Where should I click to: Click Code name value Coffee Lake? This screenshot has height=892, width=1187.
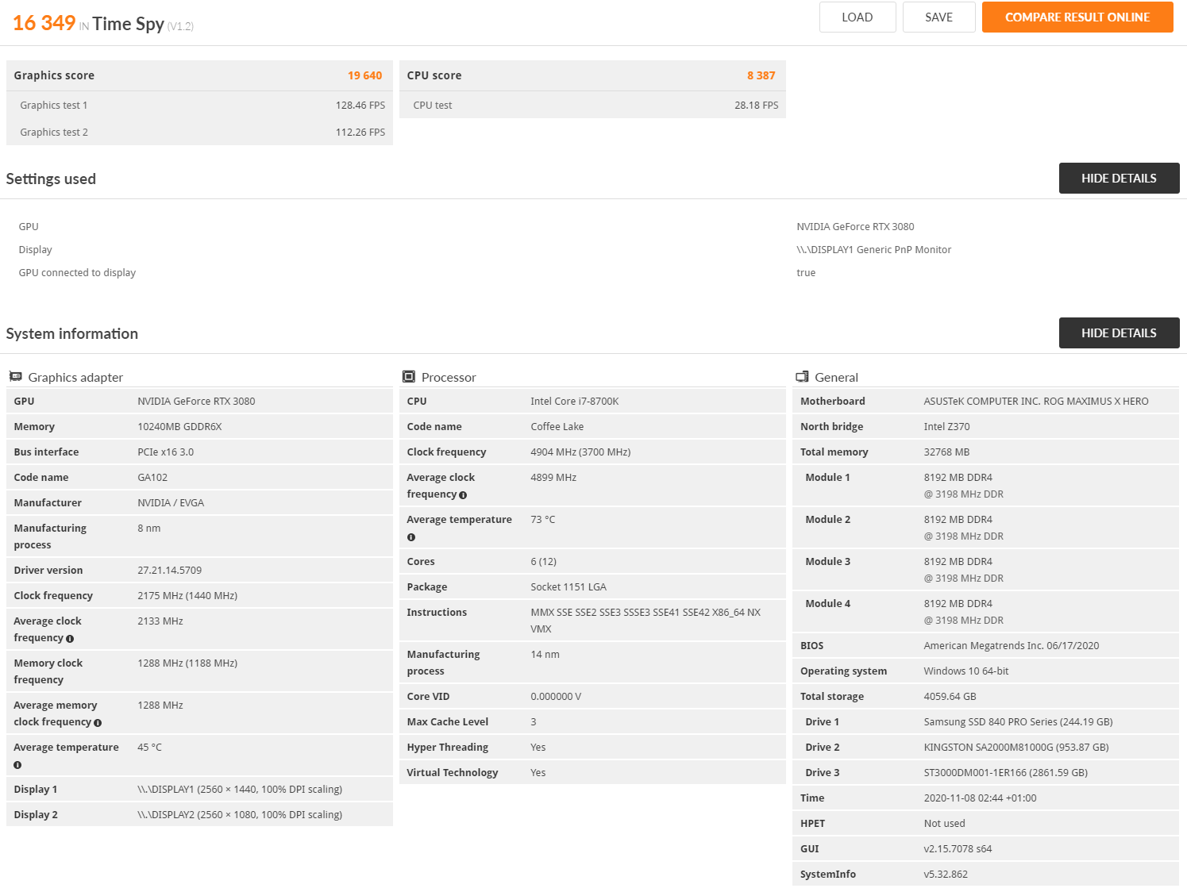pyautogui.click(x=557, y=426)
